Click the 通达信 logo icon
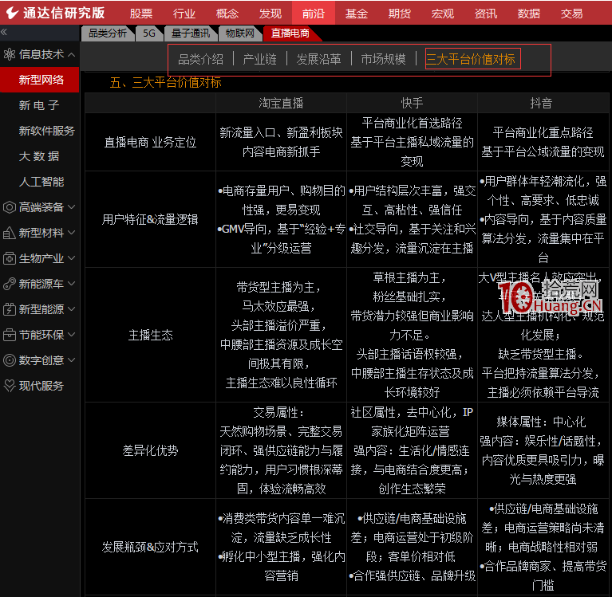 tap(12, 13)
